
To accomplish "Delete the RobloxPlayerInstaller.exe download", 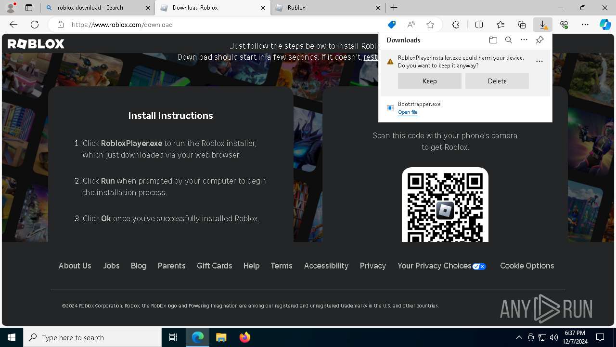I will (497, 81).
